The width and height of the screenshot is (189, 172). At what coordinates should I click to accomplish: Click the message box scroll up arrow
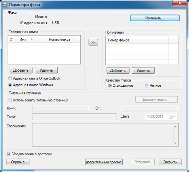tap(176, 126)
